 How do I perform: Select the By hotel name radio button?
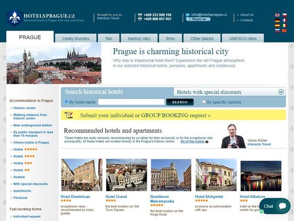67,102
